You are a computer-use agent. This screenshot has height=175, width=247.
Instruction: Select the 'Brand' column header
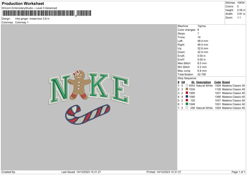click(x=226, y=82)
